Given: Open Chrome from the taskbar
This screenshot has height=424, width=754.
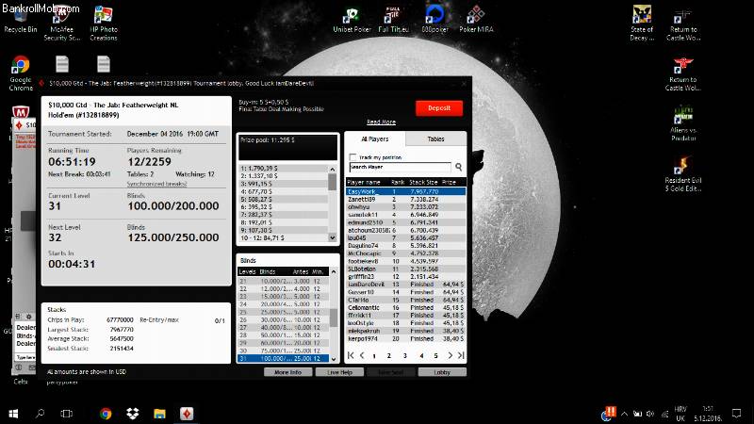Looking at the screenshot, I should pos(106,414).
